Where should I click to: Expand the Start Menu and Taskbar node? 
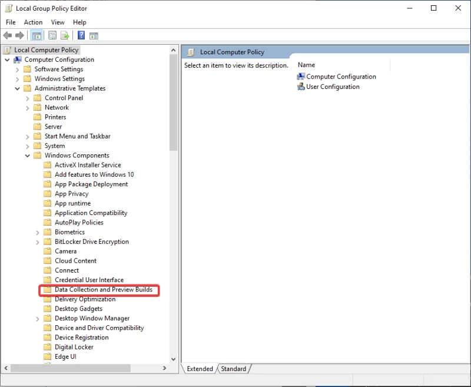(27, 137)
